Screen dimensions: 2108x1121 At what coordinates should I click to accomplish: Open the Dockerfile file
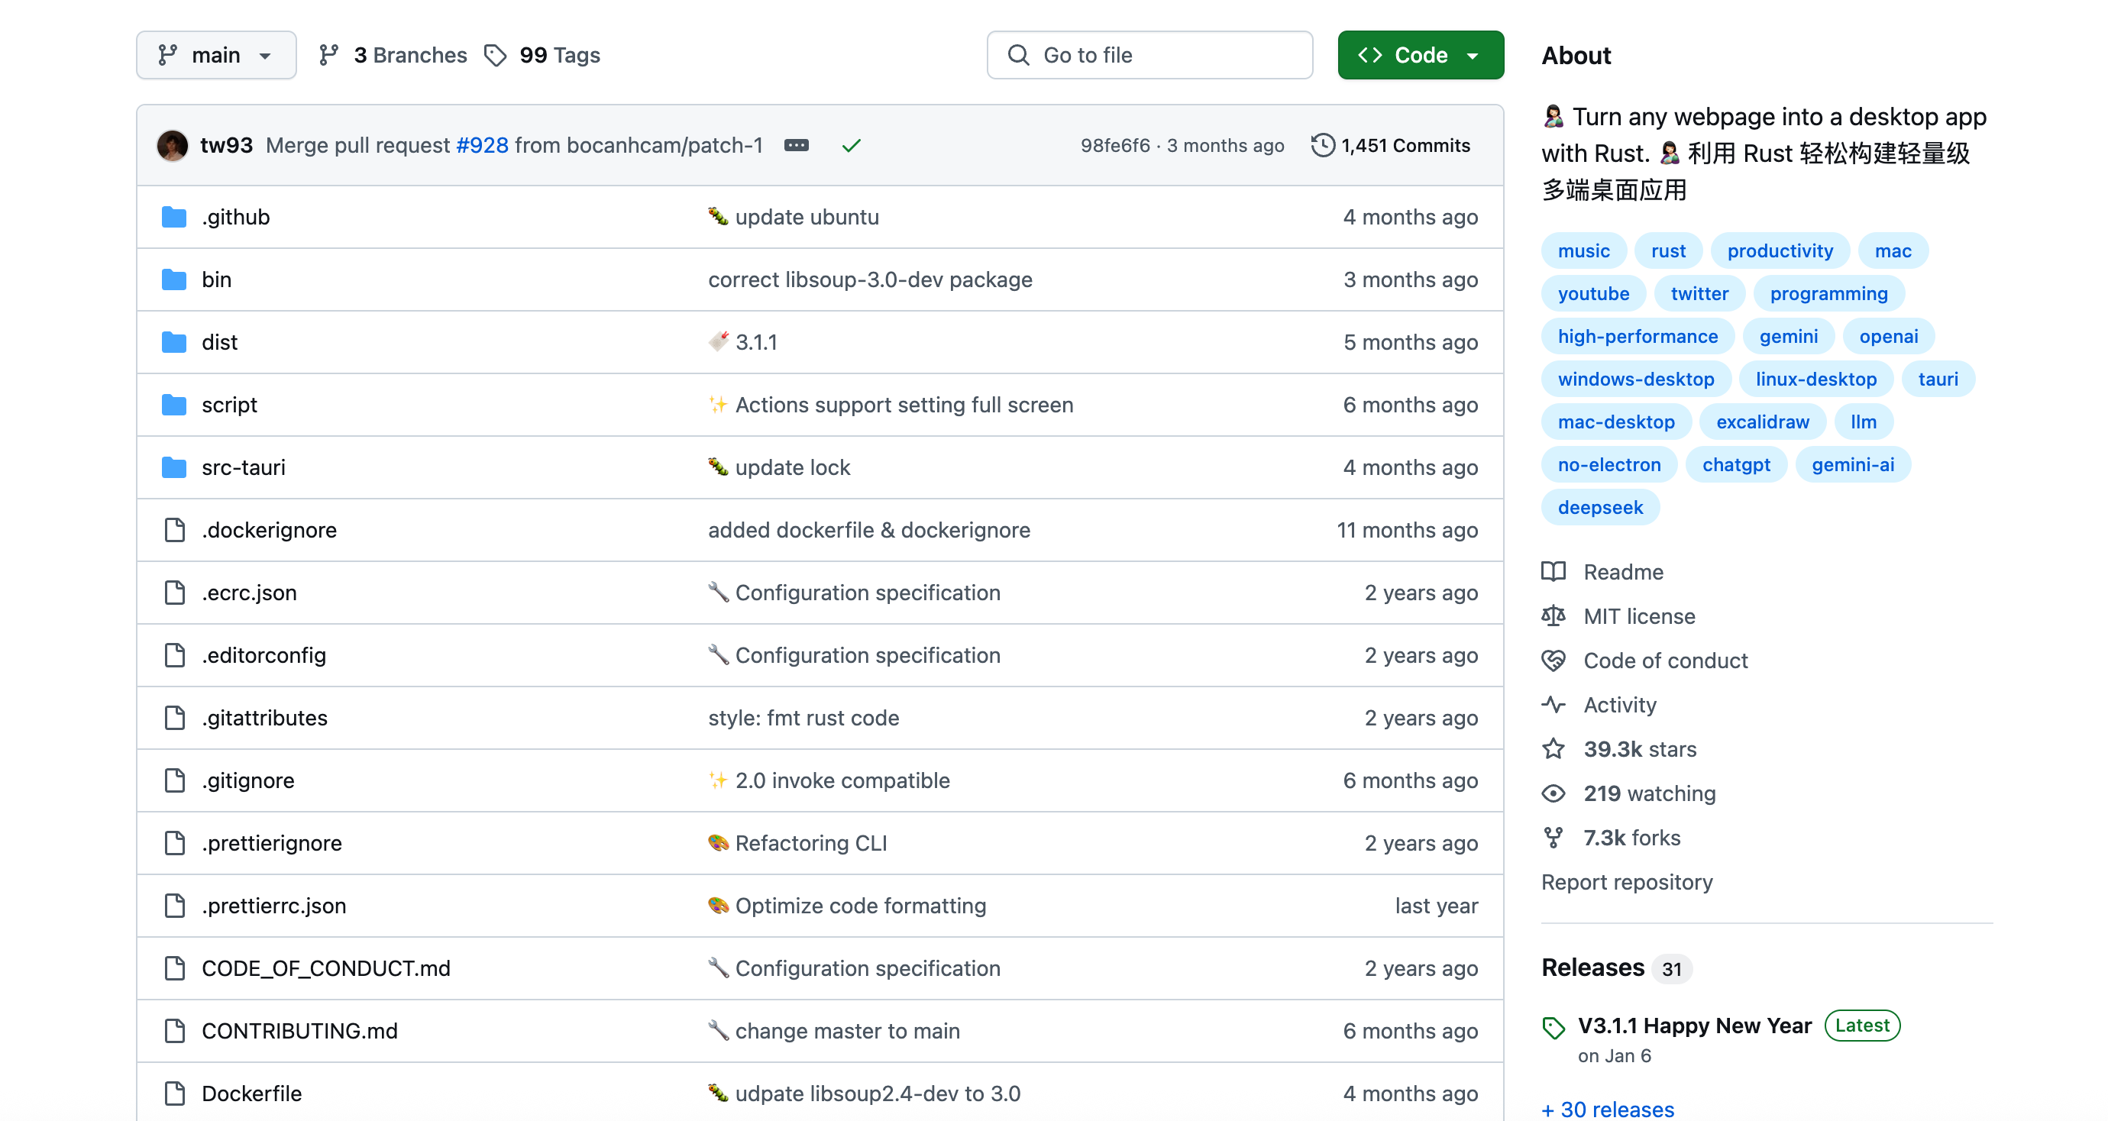[x=251, y=1094]
